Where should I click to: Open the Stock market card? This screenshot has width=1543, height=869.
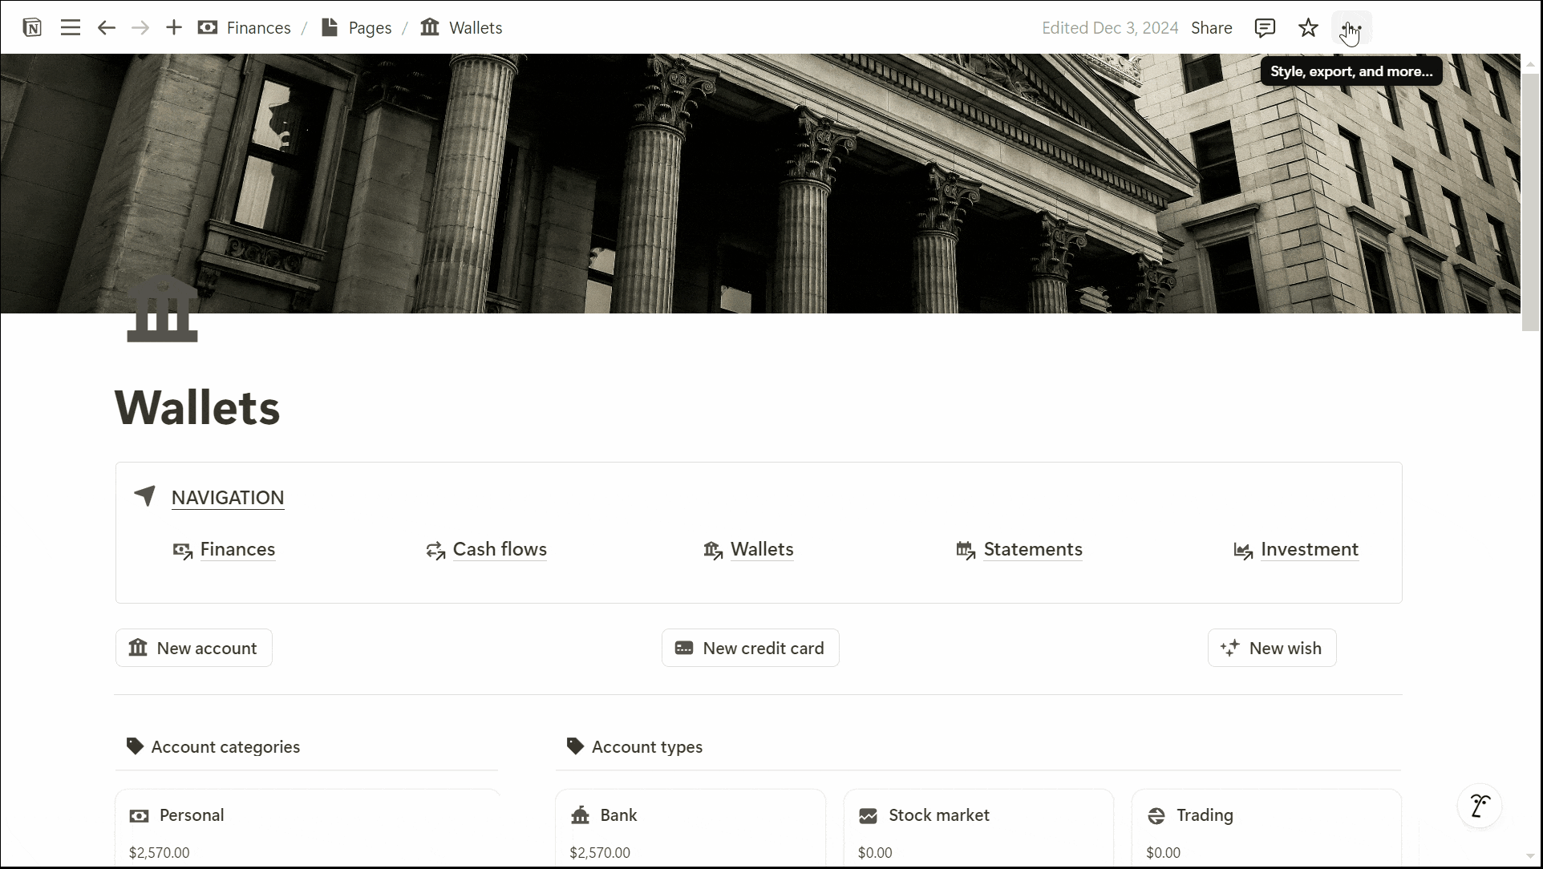(978, 828)
